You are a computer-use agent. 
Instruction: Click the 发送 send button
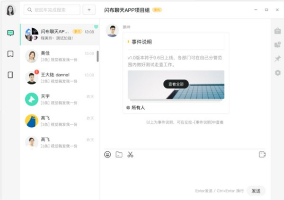click(256, 191)
